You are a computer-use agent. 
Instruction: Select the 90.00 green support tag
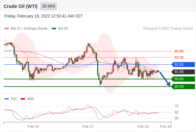[183, 86]
